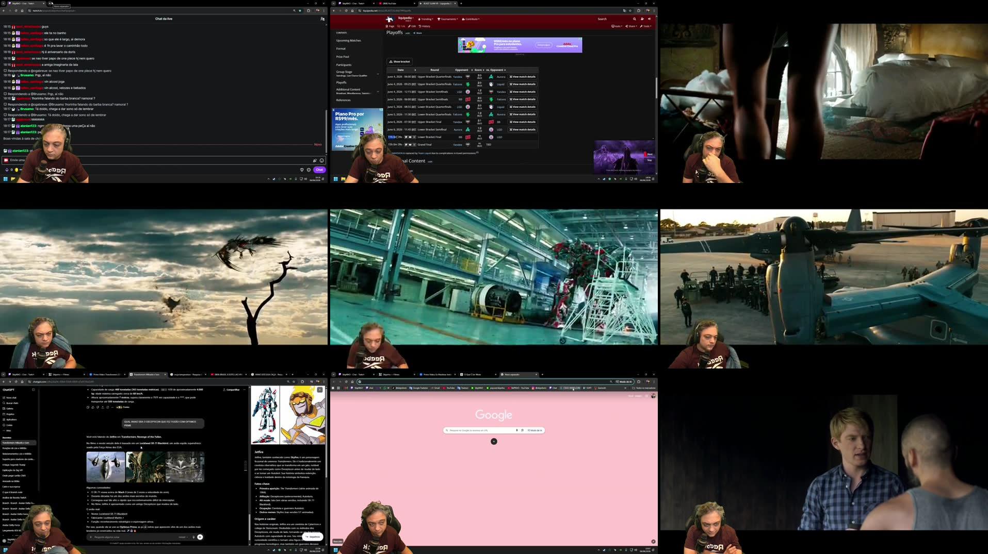988x554 pixels.
Task: Open the Google account avatar on new tab
Action: click(x=653, y=396)
